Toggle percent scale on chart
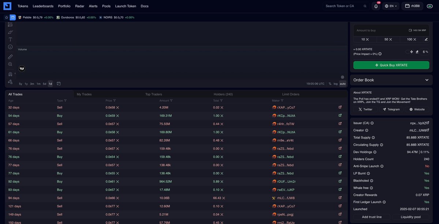Viewport: 439px width, 224px height. [x=330, y=84]
